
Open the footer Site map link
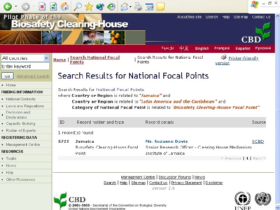(138, 183)
